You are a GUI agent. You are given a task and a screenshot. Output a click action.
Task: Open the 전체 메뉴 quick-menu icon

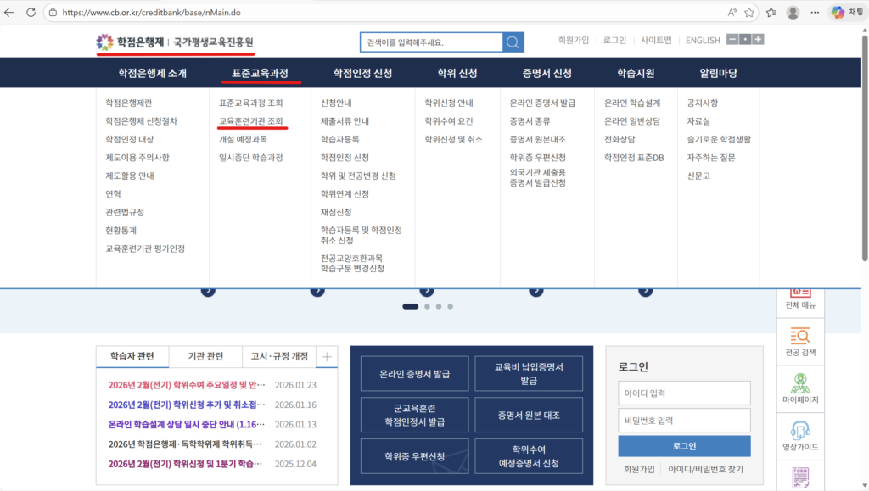pos(799,295)
